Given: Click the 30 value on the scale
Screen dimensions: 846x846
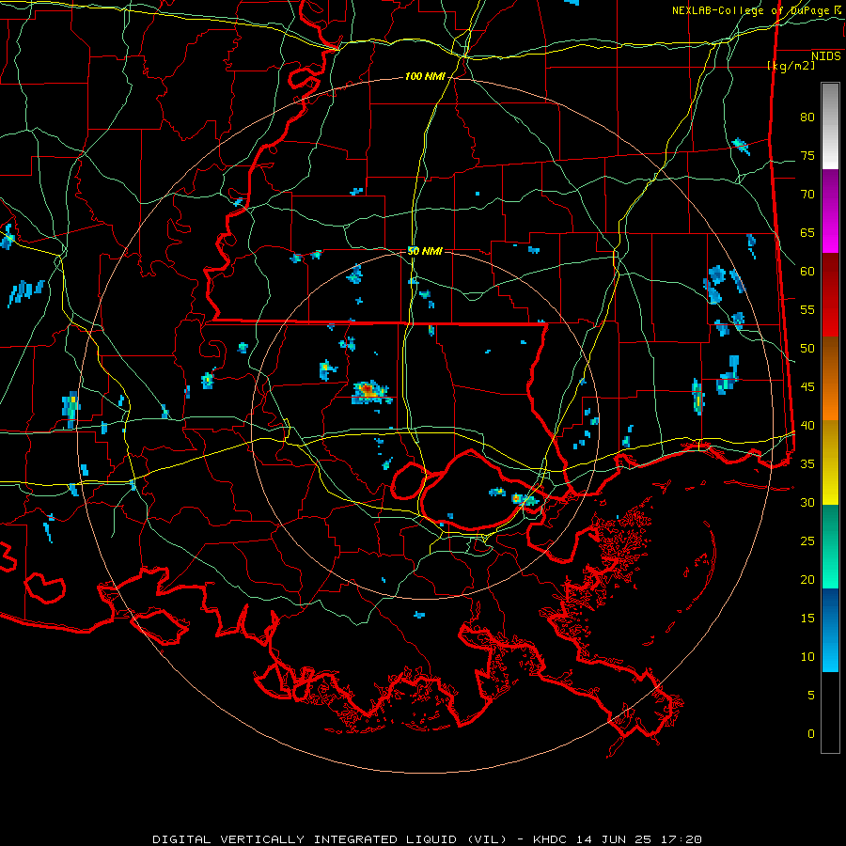Looking at the screenshot, I should pyautogui.click(x=807, y=502).
